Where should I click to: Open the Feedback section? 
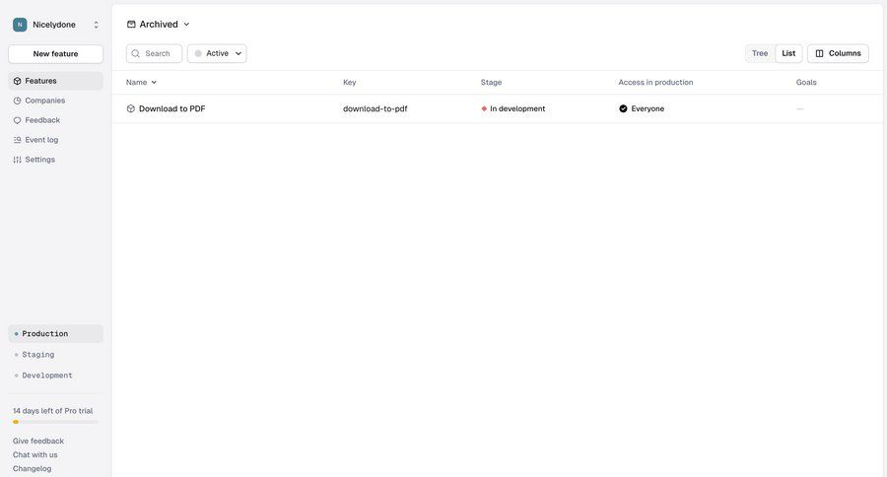click(42, 120)
